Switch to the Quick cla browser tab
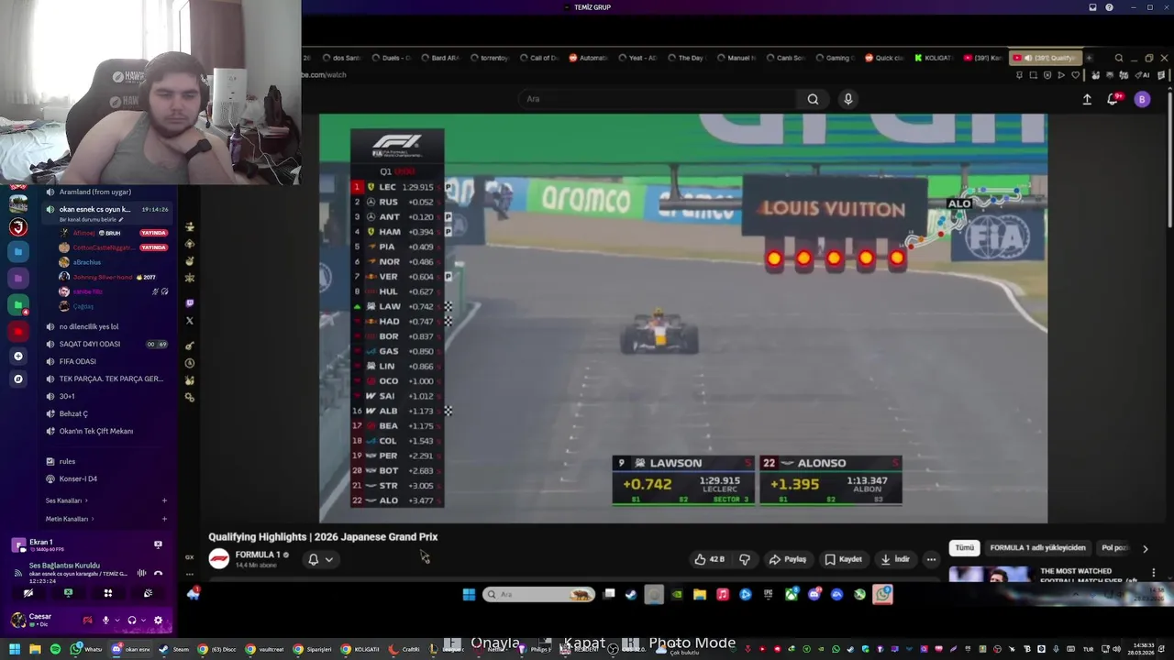Screen dimensions: 1174x660 (883, 58)
